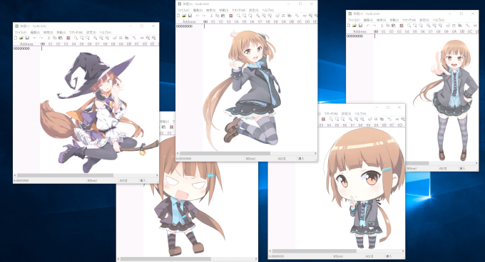This screenshot has width=485, height=262.
Task: Open ウォッチ(W) menu in jumping girl window
Action: click(238, 10)
